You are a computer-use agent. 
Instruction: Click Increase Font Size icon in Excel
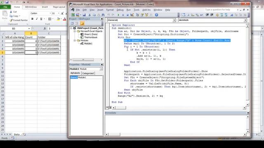click(62, 13)
